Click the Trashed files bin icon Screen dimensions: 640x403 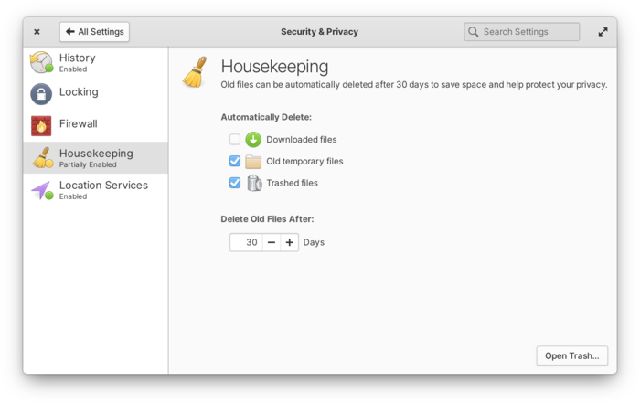[x=254, y=183]
